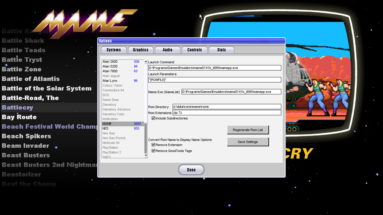Select Gameboy Advance in system list
Viewport: 383px width, 215px height.
(123, 109)
